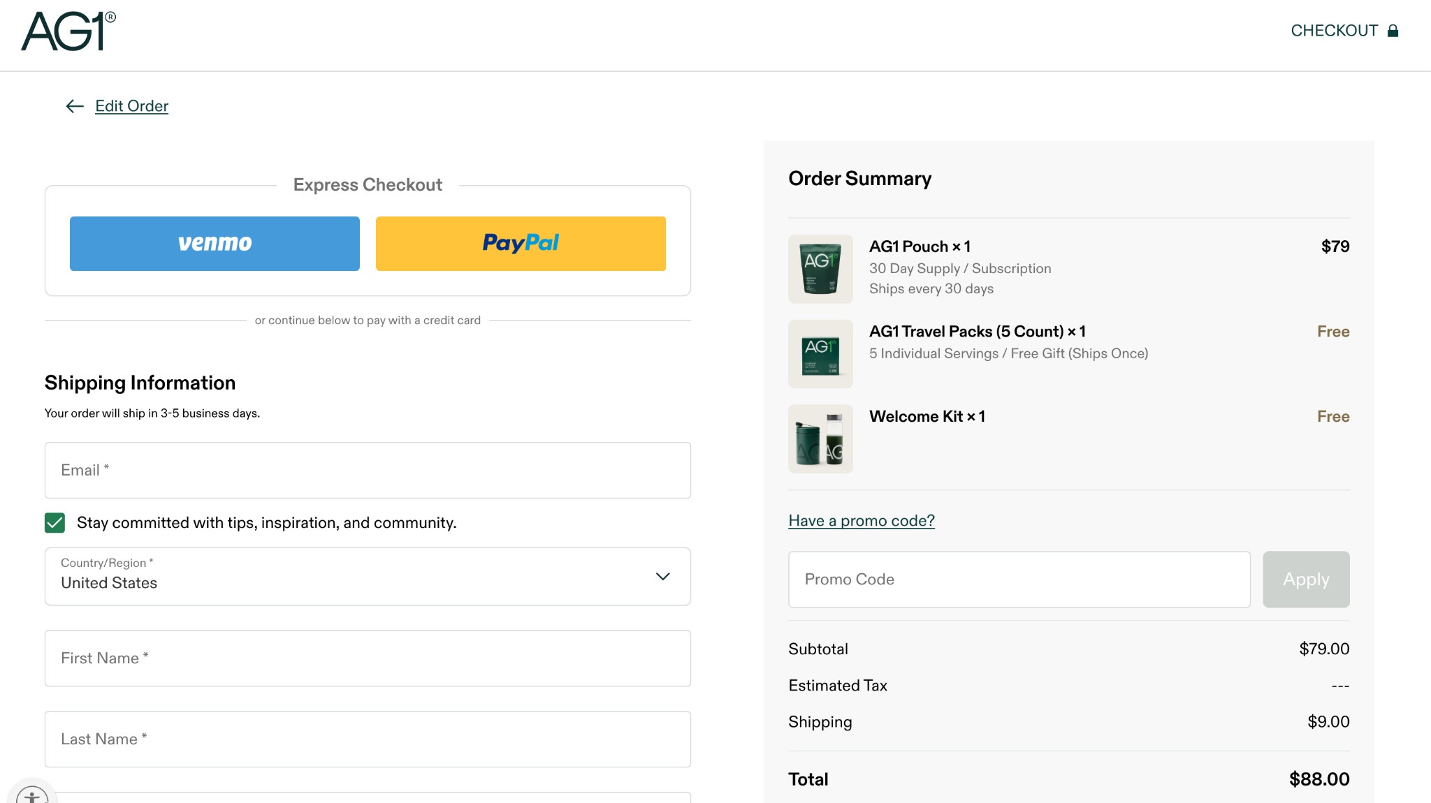Click the AG1 logo

68,31
